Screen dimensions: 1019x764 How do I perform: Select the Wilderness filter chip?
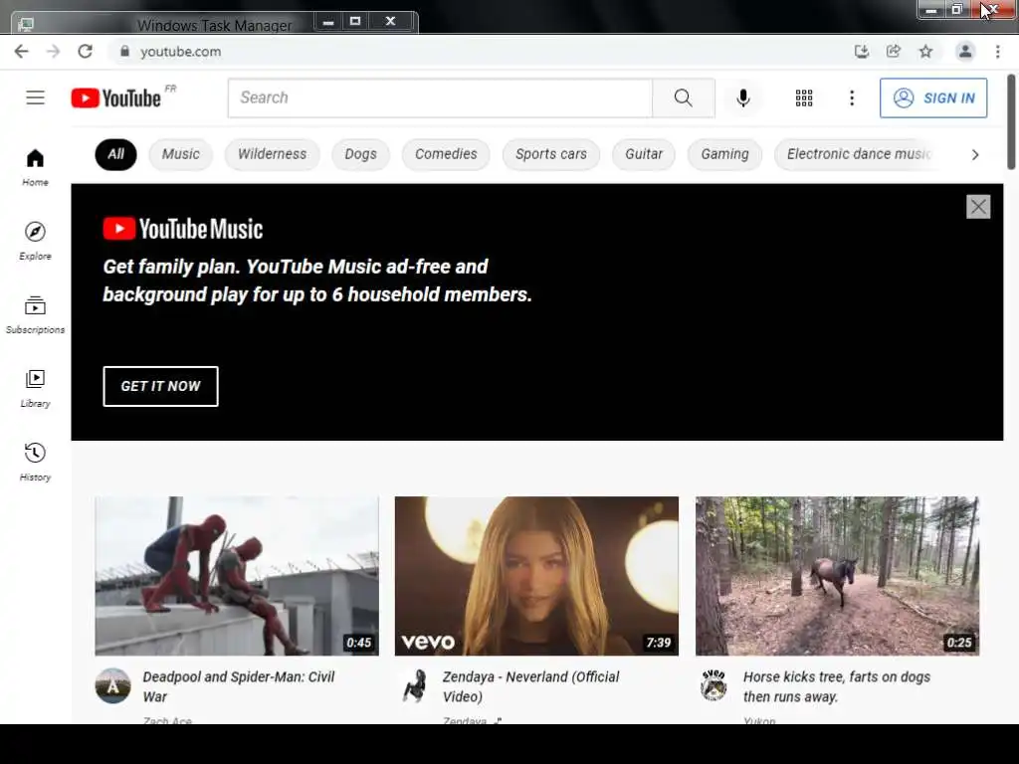pyautogui.click(x=273, y=154)
